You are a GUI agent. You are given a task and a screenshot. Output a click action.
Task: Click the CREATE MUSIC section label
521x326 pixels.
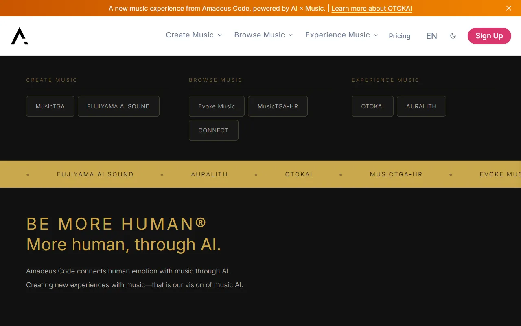tap(52, 80)
